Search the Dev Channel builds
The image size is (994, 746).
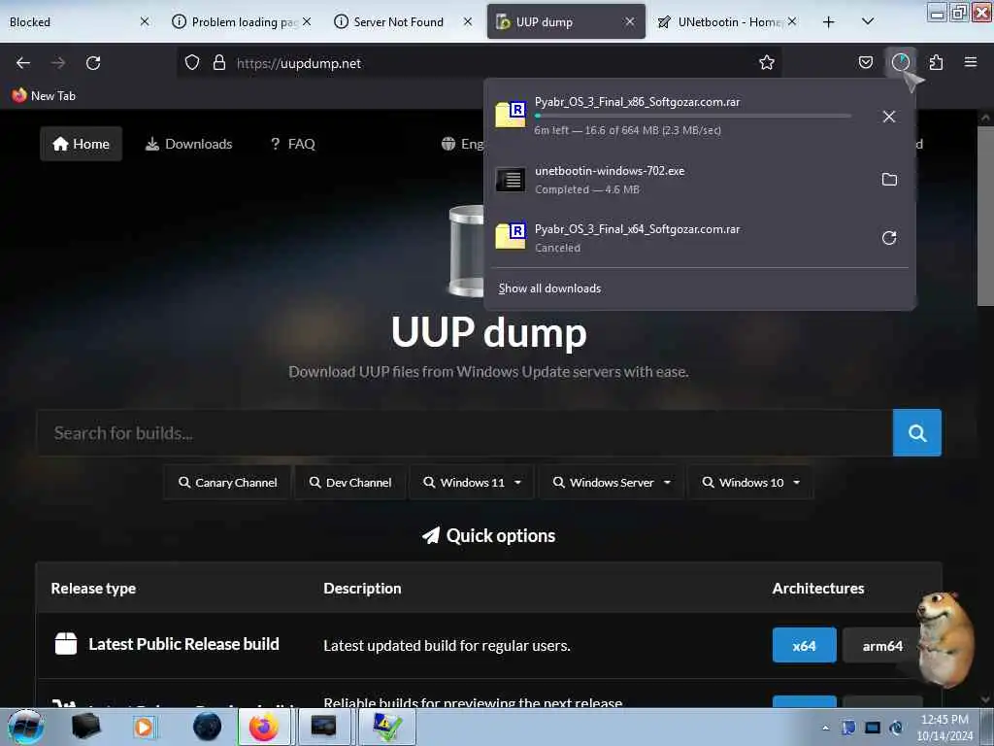click(x=349, y=483)
